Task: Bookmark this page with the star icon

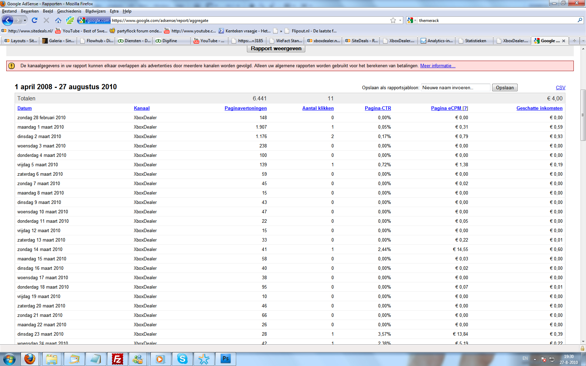Action: [x=393, y=21]
